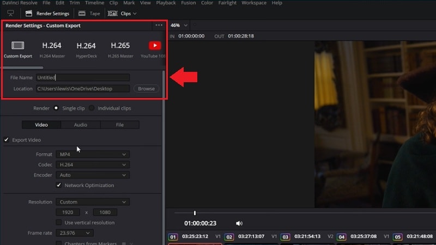
Task: Toggle the Render Settings panel button
Action: point(47,13)
